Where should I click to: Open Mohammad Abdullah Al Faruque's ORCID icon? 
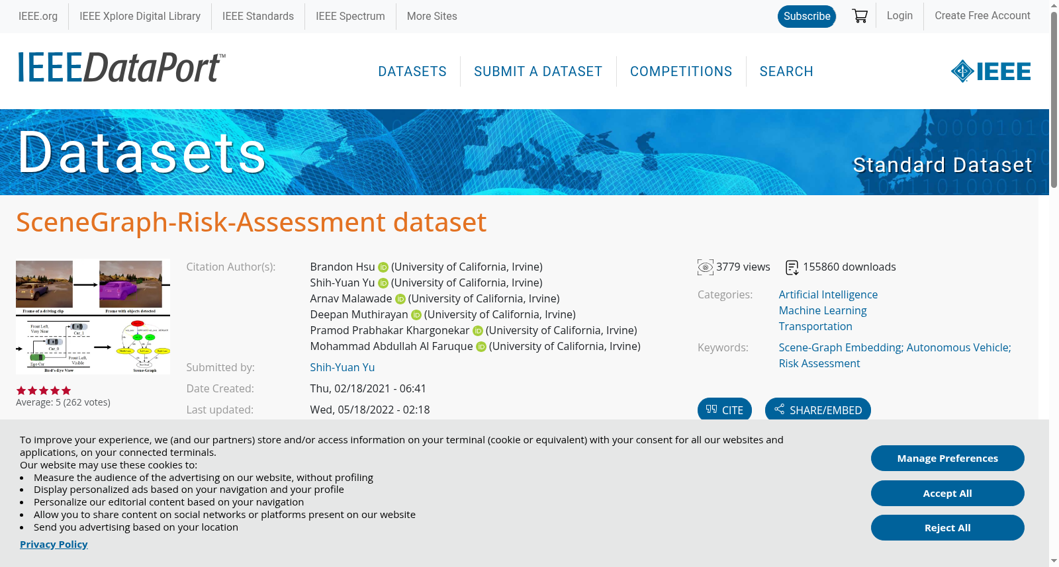[481, 347]
